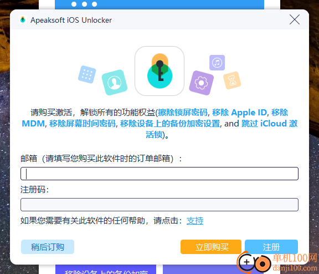The image size is (319, 274).
Task: Click the music note tile icon
Action: pos(217,63)
